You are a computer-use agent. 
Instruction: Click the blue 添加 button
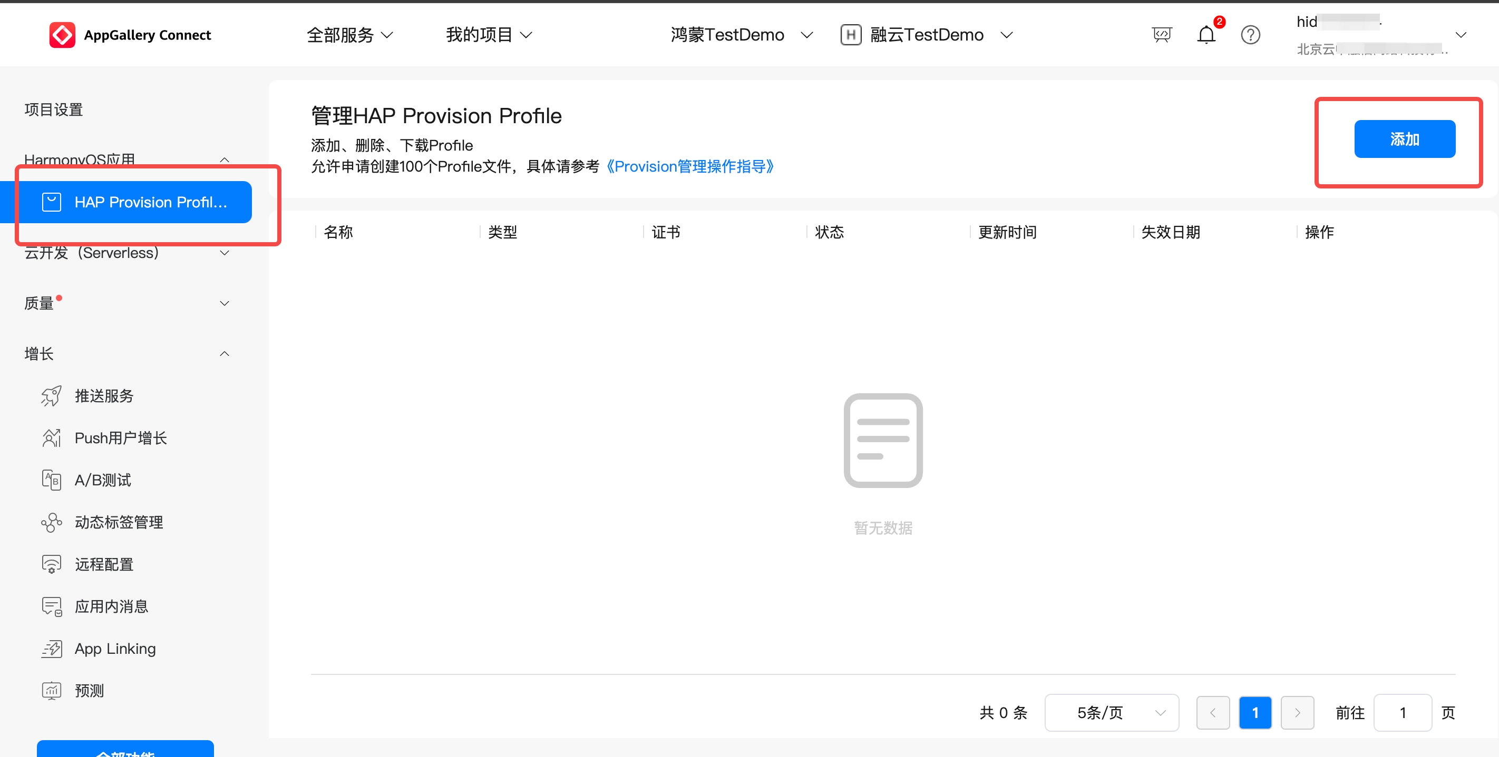point(1405,139)
